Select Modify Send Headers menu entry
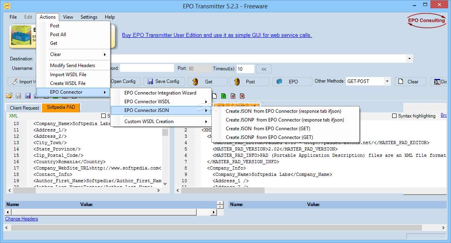The width and height of the screenshot is (451, 243). (74, 66)
